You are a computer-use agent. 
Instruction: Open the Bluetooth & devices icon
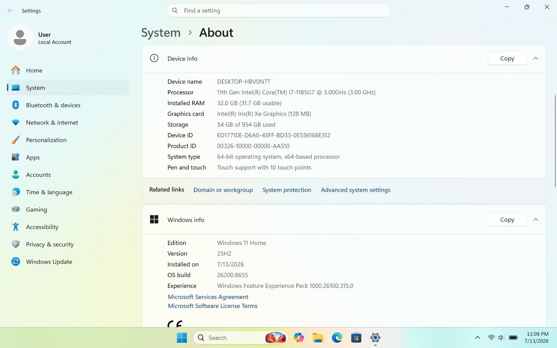pyautogui.click(x=16, y=105)
